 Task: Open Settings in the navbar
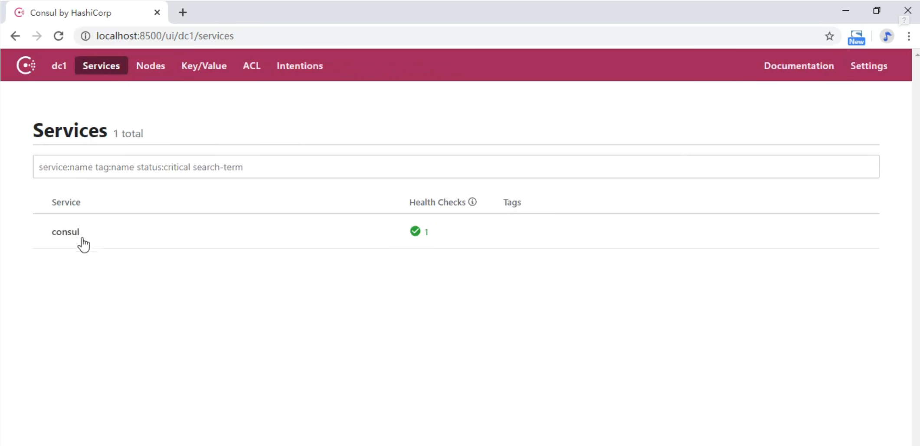point(869,66)
